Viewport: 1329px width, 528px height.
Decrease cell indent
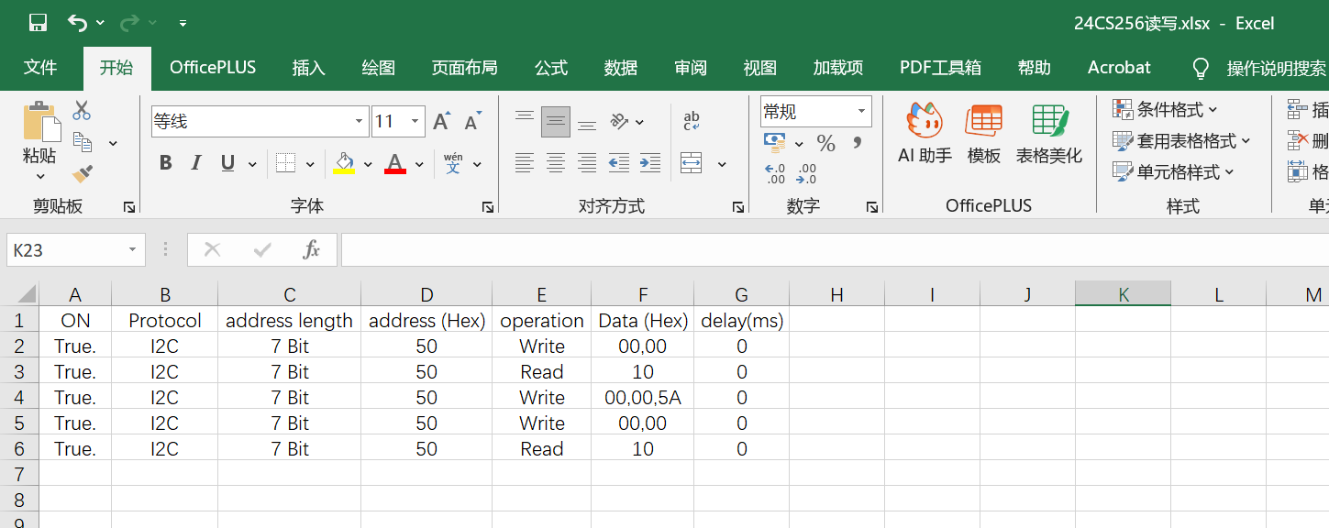(619, 163)
